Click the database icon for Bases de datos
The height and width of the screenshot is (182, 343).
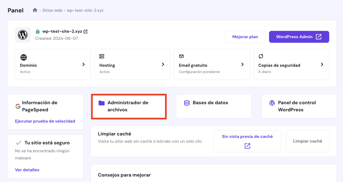pos(187,103)
